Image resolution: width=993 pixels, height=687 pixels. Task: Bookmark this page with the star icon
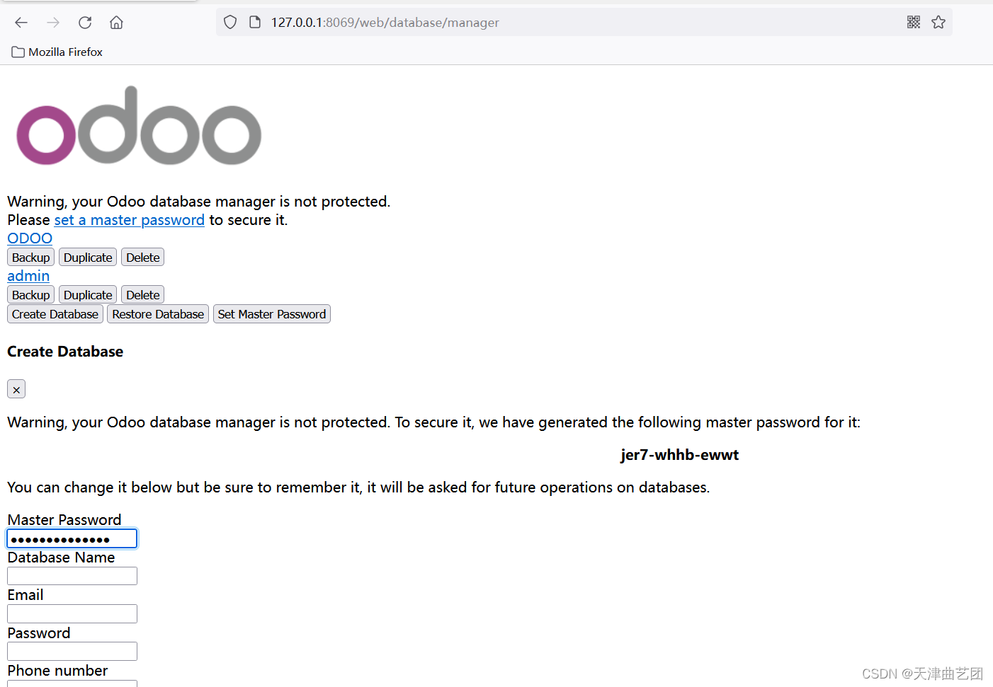tap(938, 22)
